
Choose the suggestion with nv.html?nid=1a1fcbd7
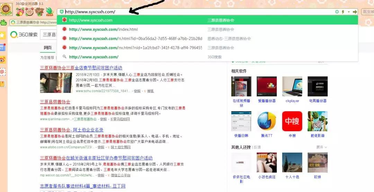click(x=207, y=48)
